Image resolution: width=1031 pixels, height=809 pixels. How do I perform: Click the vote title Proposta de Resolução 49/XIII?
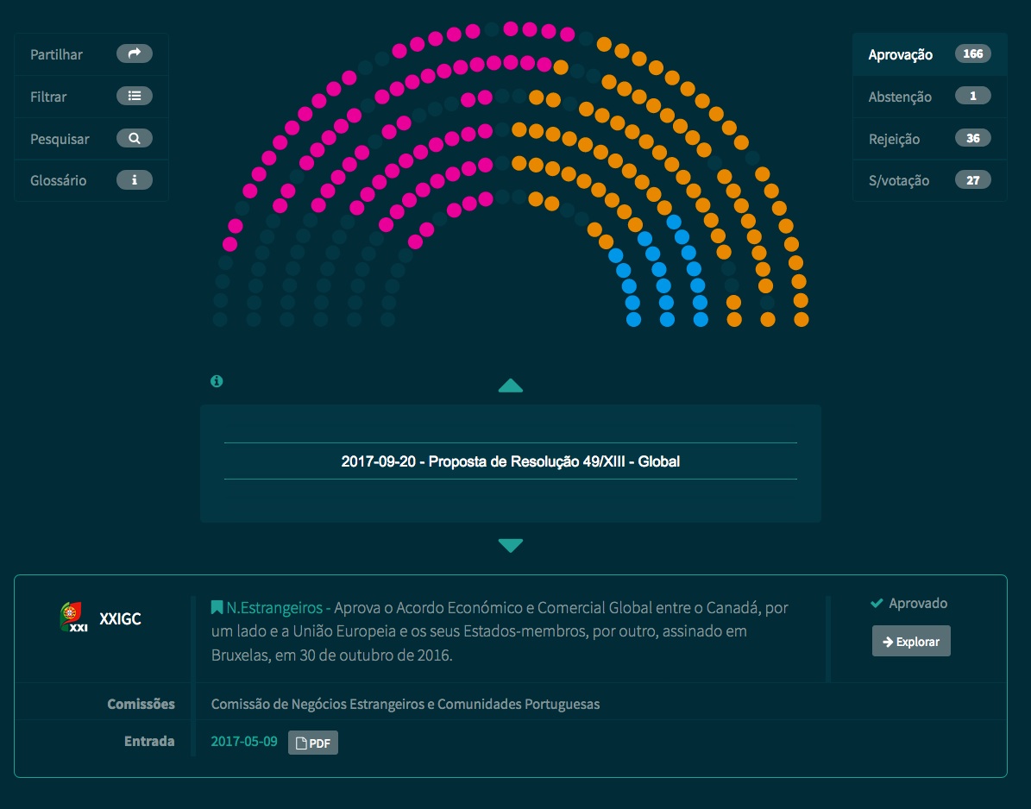(x=511, y=461)
